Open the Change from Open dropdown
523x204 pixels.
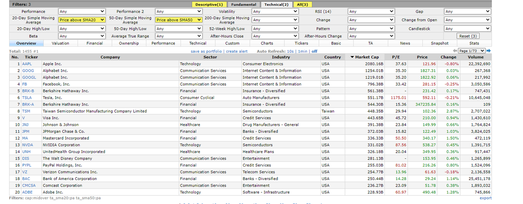point(468,20)
